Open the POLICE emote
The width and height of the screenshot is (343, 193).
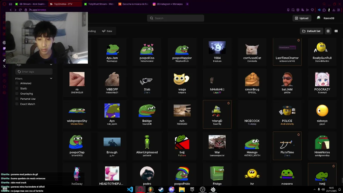pos(287,115)
